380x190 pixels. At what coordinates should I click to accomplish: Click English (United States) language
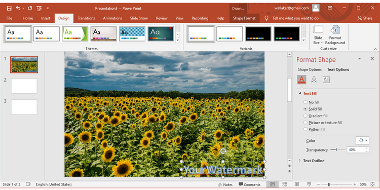click(x=54, y=184)
